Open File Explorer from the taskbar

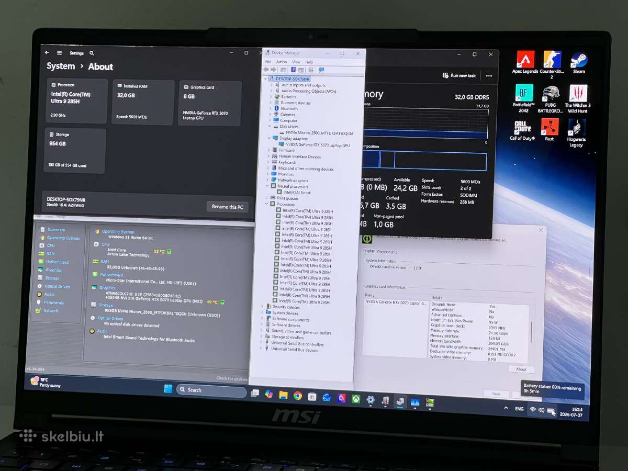pyautogui.click(x=283, y=395)
